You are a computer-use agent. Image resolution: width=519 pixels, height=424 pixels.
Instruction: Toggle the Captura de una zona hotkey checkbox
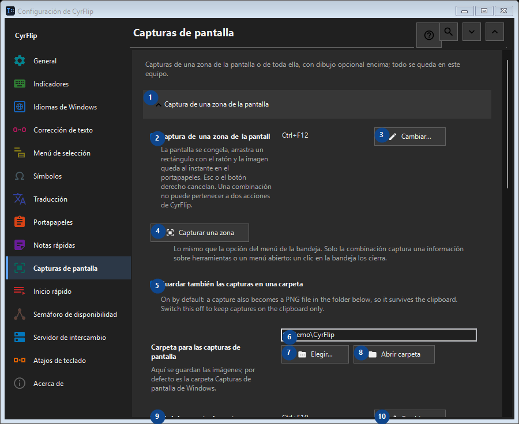tap(210, 137)
